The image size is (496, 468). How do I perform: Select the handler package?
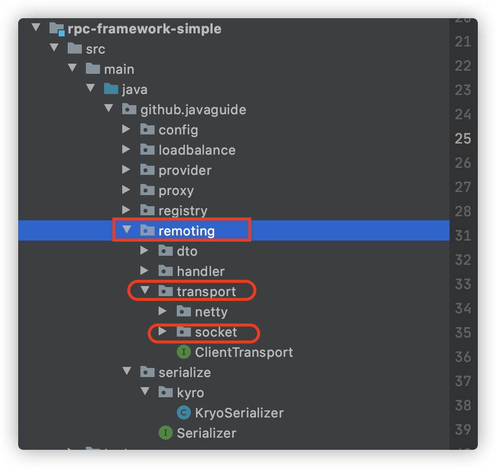click(201, 271)
